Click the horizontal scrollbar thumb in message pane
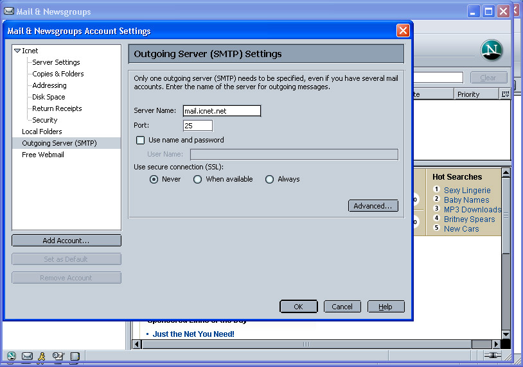The height and width of the screenshot is (367, 523). tap(307, 344)
